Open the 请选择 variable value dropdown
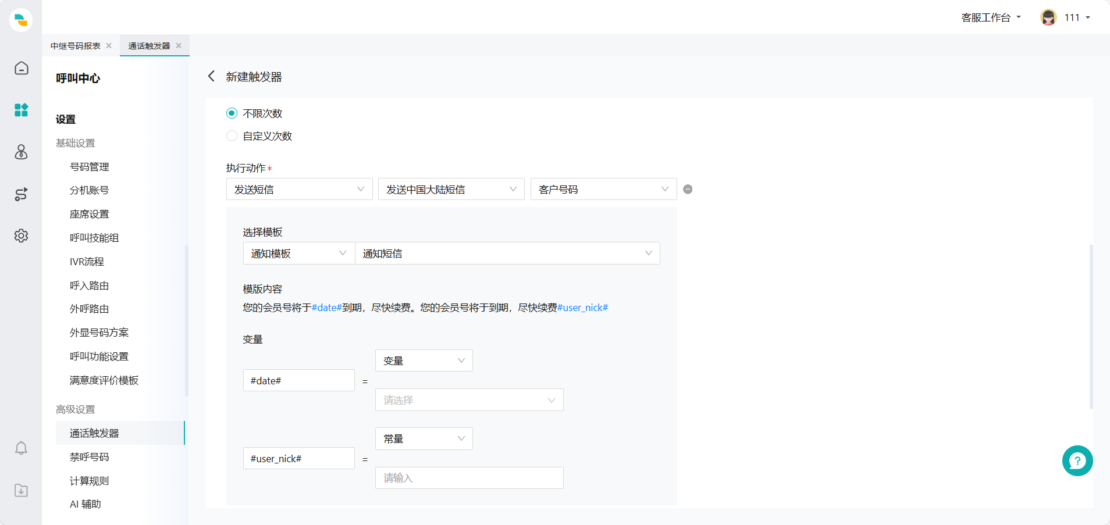Viewport: 1110px width, 525px height. click(469, 400)
